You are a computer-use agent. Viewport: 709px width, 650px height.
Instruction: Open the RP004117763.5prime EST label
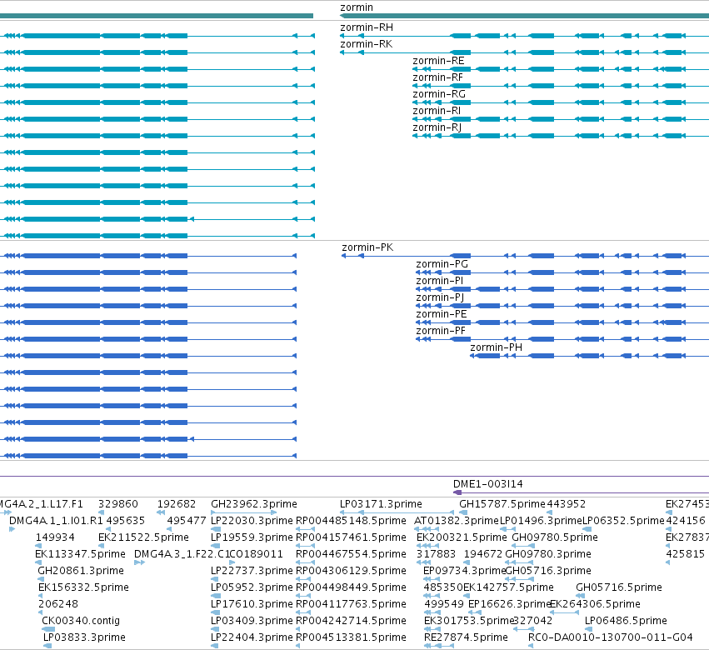[351, 605]
